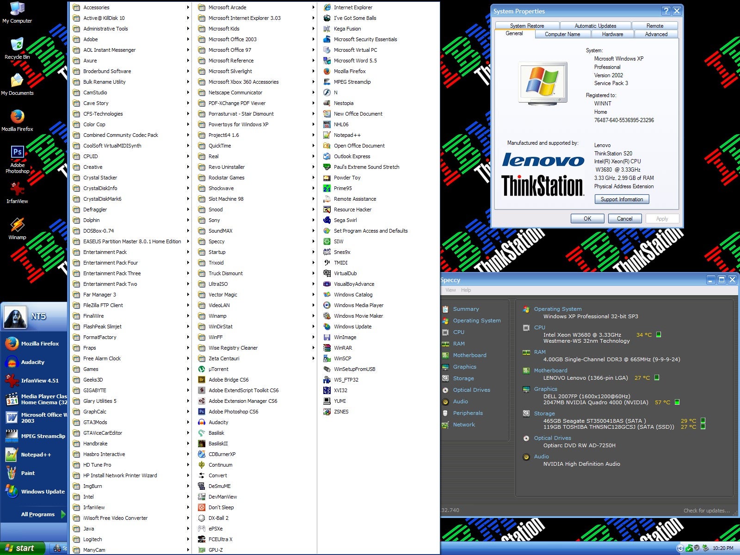The height and width of the screenshot is (555, 740).
Task: Click the CPU heading link in Speccy summary
Action: tap(539, 327)
